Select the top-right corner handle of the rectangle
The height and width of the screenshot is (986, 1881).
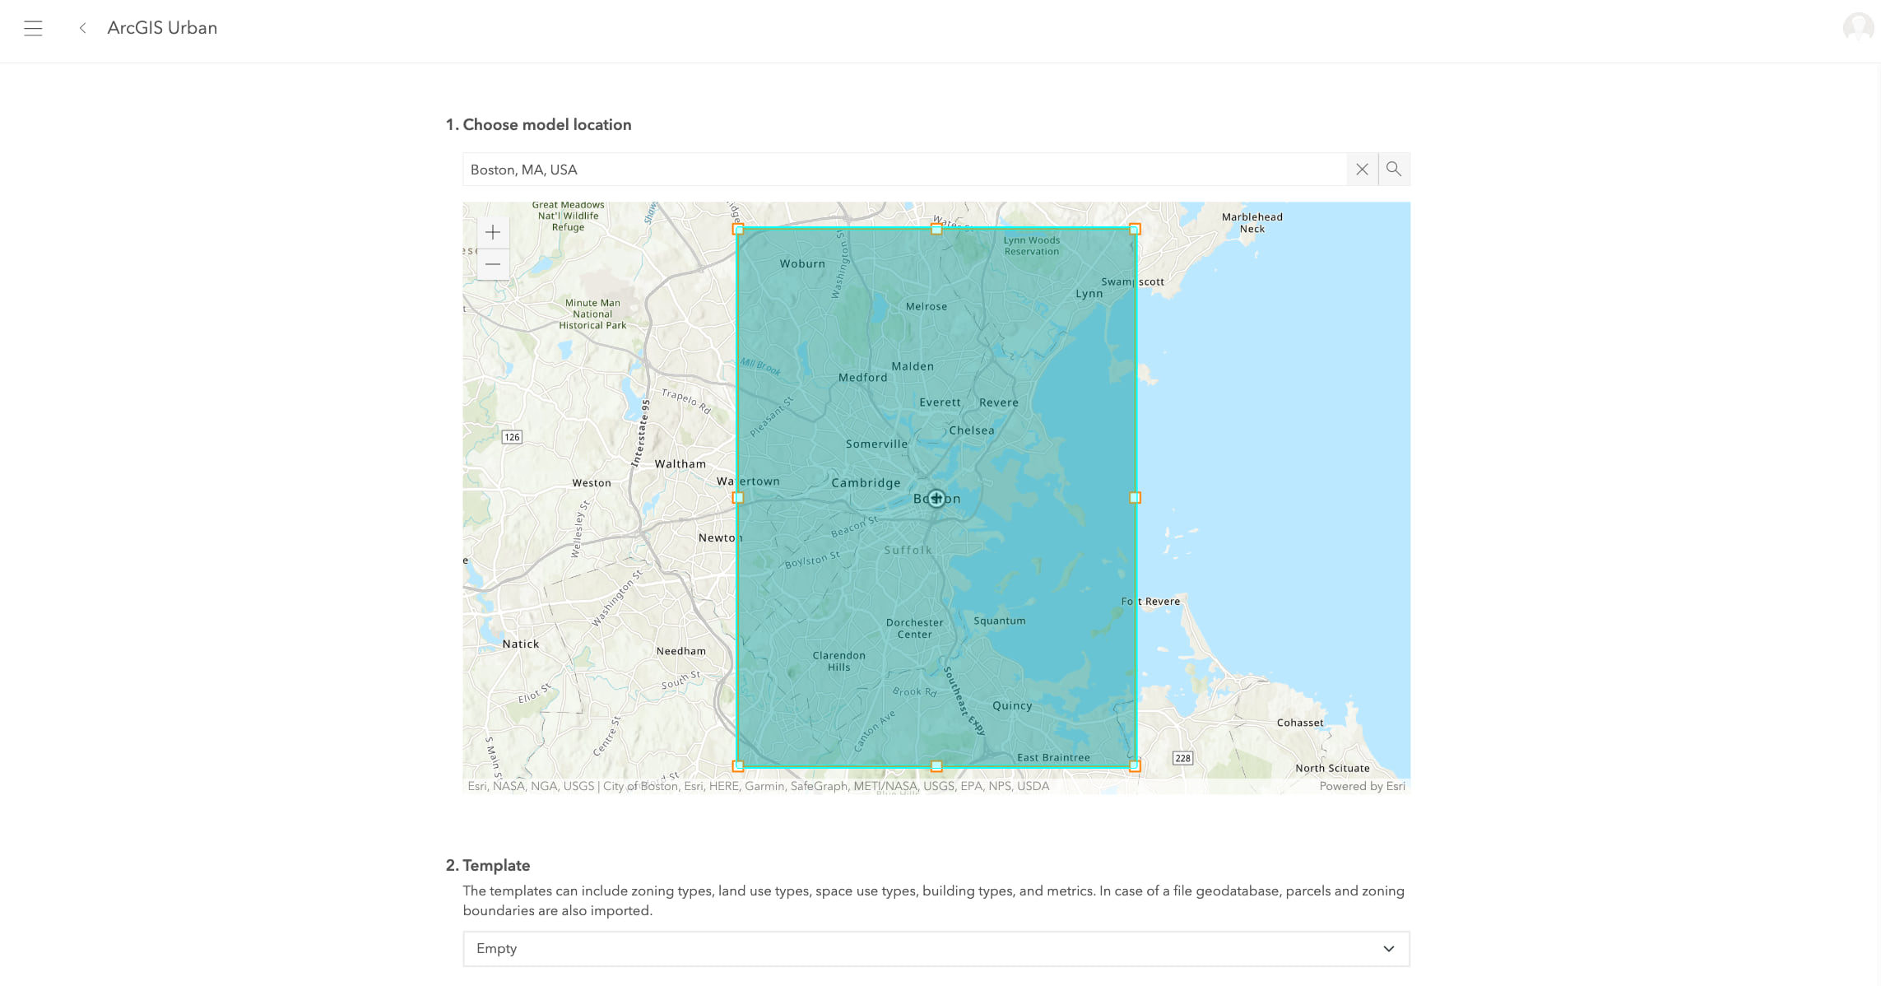pyautogui.click(x=1134, y=230)
